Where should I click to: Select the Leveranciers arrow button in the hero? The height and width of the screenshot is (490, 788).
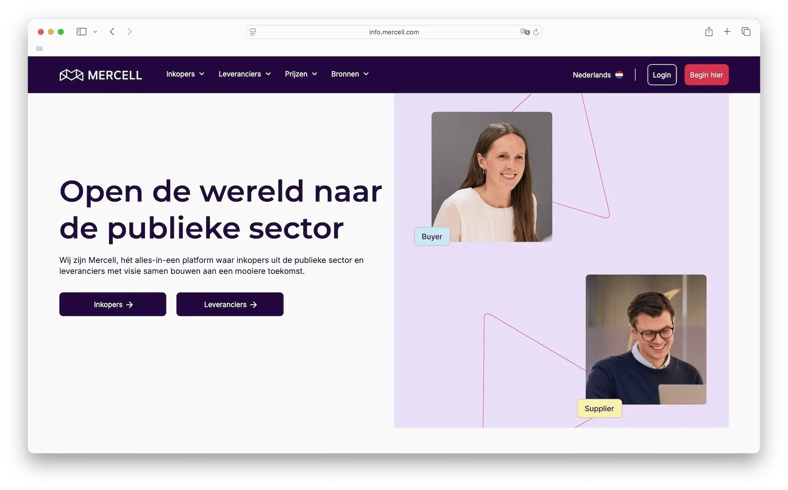(230, 304)
